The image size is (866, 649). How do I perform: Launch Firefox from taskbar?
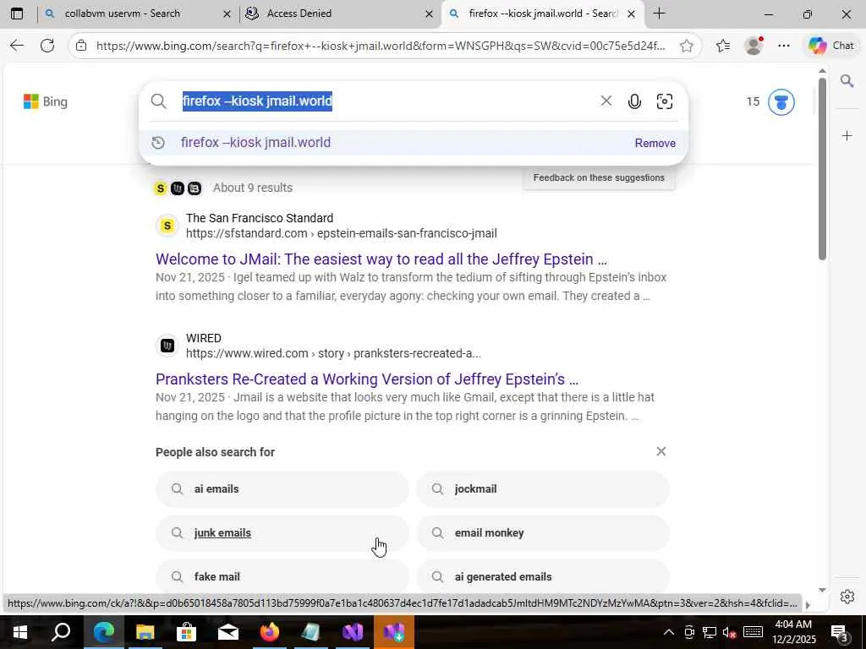point(270,632)
